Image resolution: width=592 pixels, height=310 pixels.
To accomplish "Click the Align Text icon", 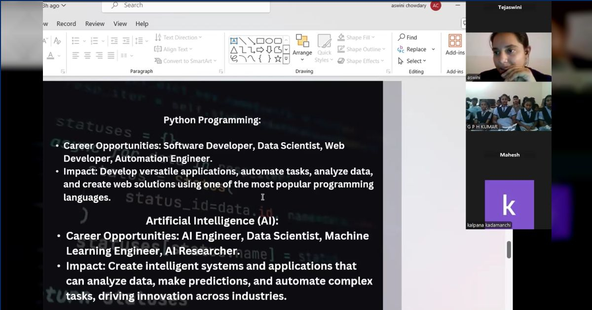I will [x=159, y=49].
